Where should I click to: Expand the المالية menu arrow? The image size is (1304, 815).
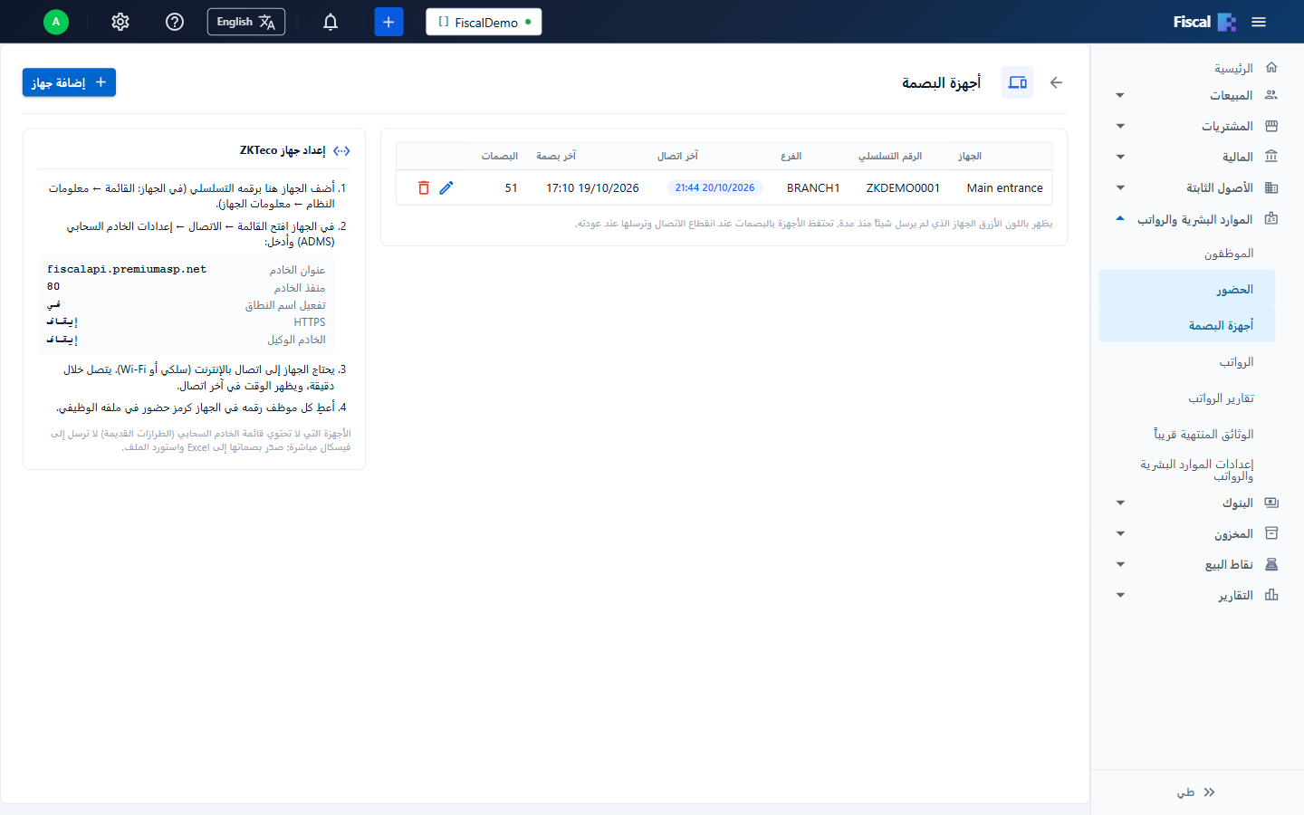click(1120, 157)
